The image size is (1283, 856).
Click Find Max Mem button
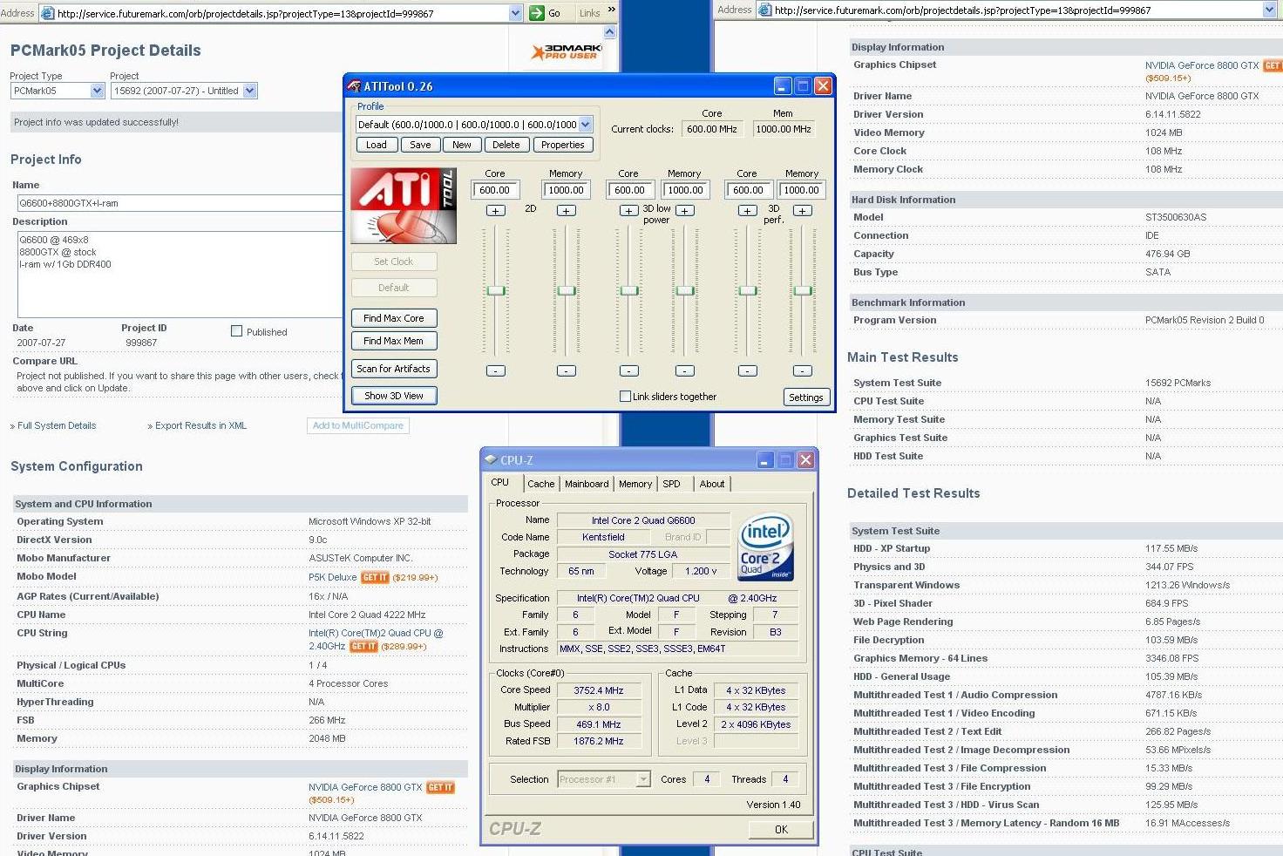[394, 341]
